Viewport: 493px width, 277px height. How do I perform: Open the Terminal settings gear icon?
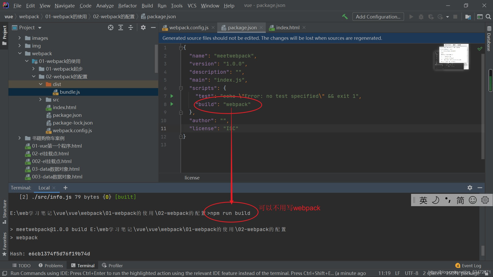click(470, 188)
